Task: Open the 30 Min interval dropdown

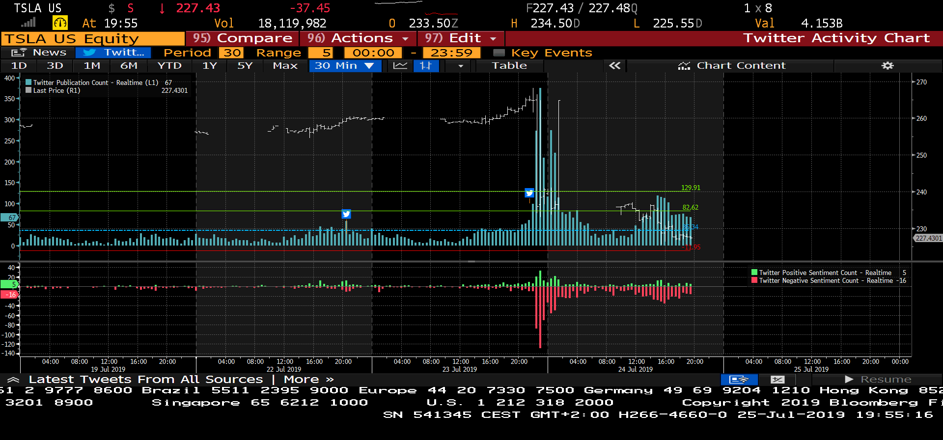Action: (345, 66)
